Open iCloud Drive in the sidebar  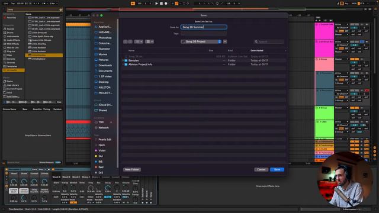[104, 105]
